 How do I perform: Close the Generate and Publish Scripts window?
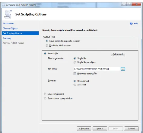tap(136, 4)
